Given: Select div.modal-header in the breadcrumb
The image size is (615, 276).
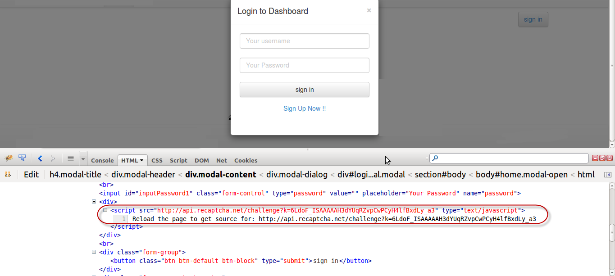Looking at the screenshot, I should [143, 174].
